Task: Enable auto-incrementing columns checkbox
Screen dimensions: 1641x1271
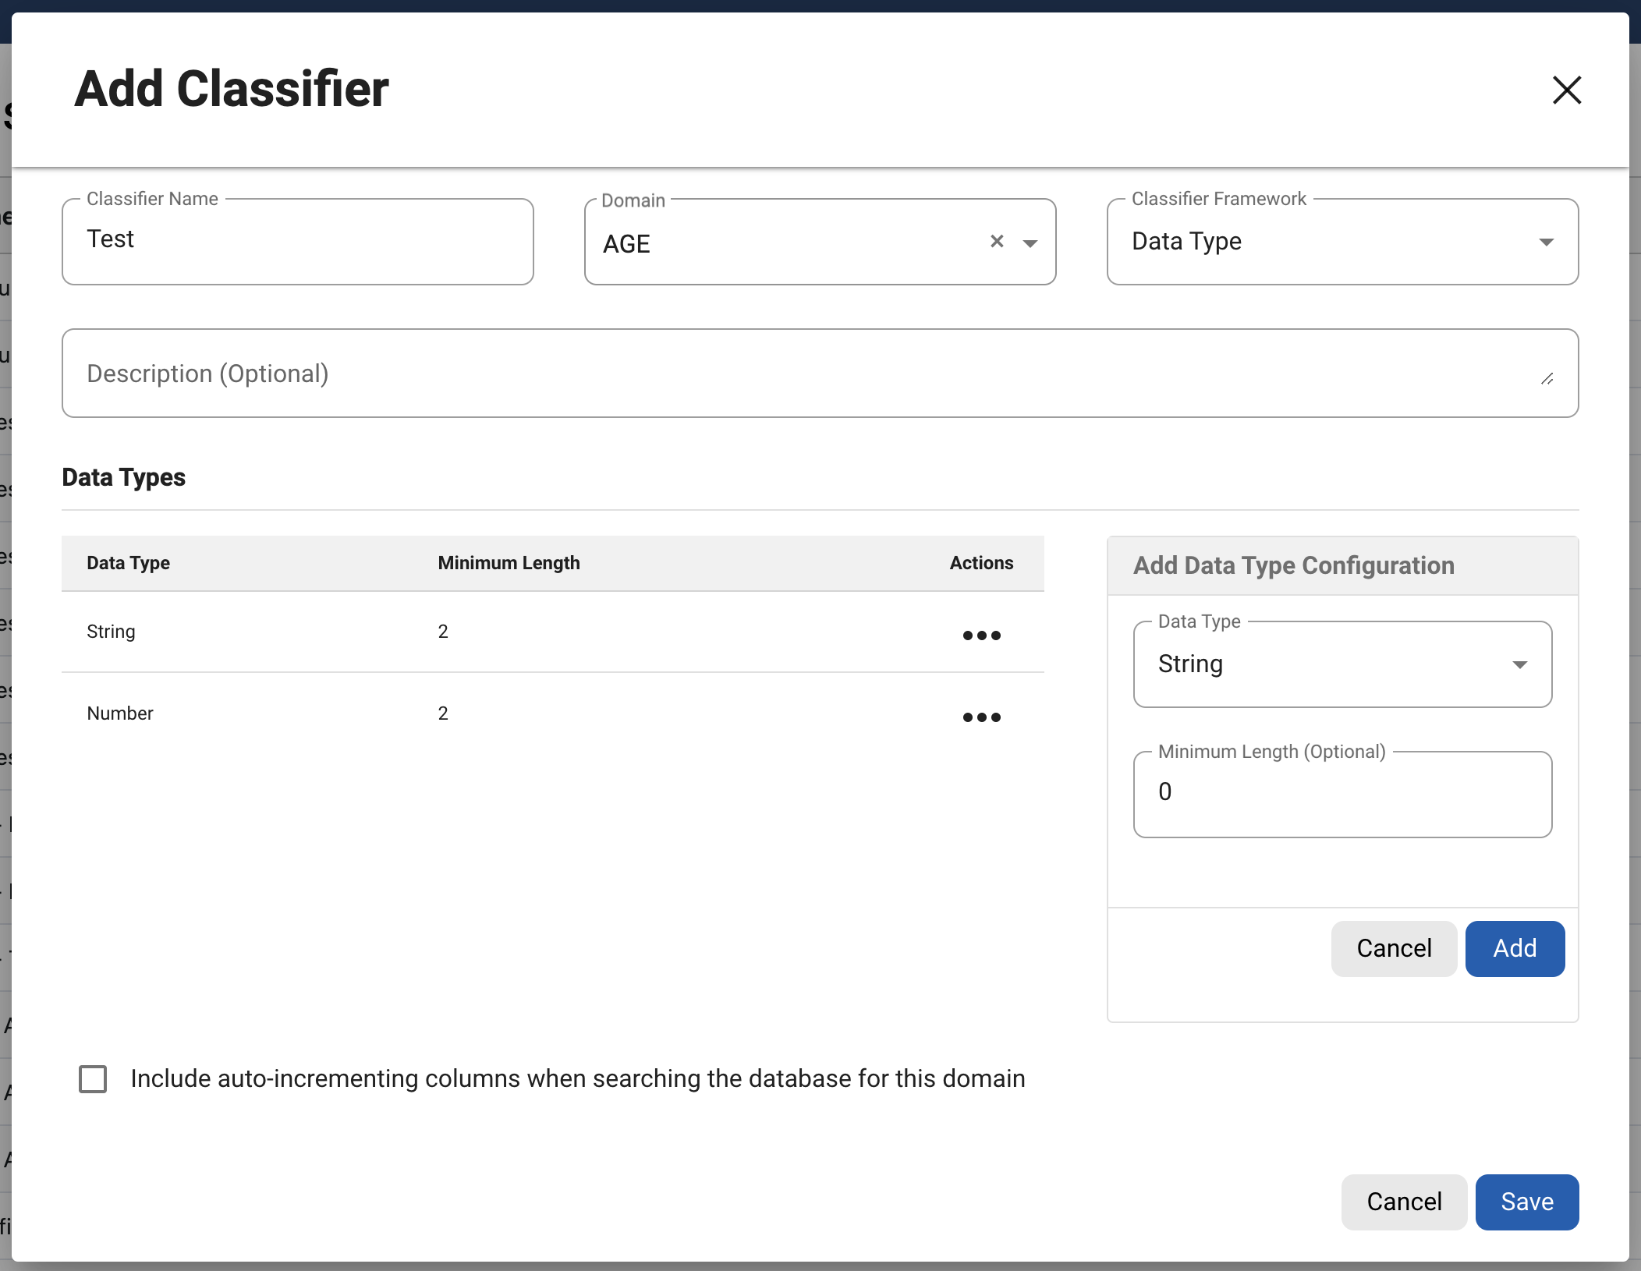Action: click(x=94, y=1079)
